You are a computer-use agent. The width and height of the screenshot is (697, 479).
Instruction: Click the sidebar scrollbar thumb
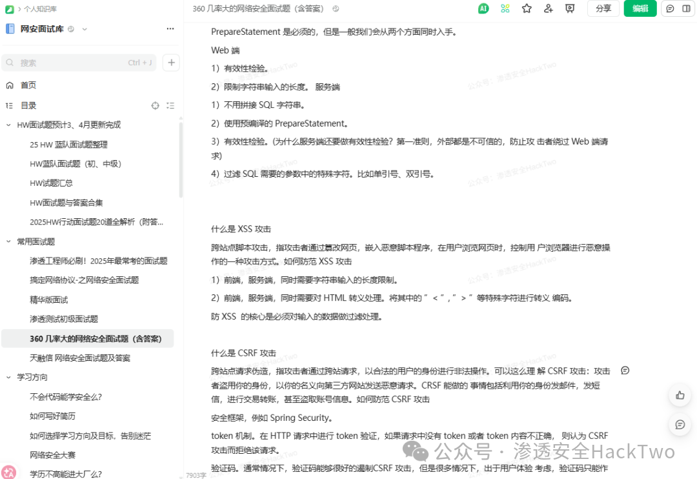coord(181,159)
